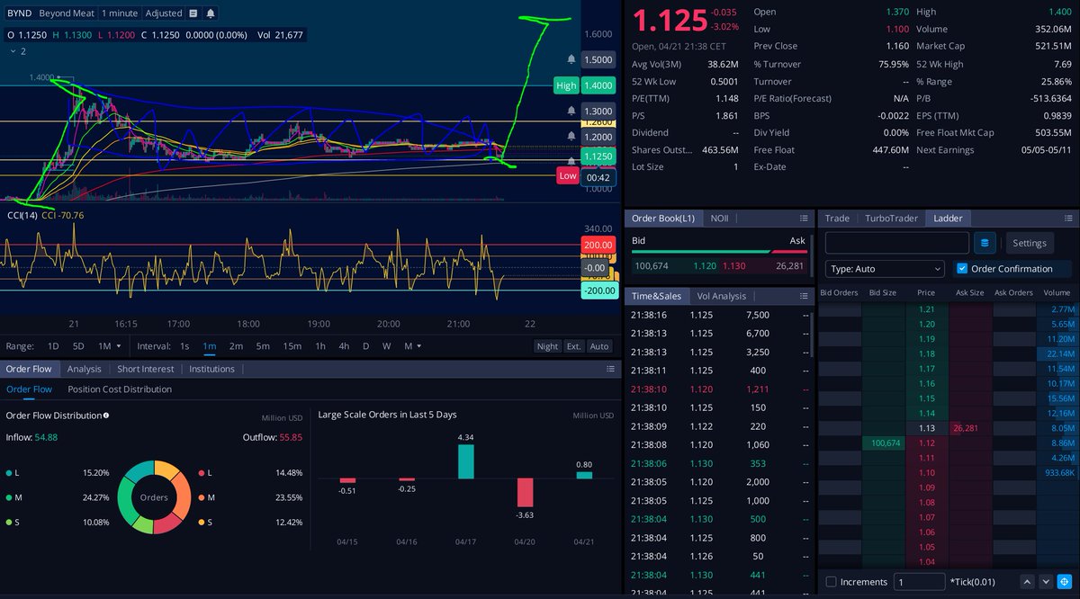Image resolution: width=1080 pixels, height=599 pixels.
Task: Open the chart notes icon beside Adjusted
Action: pyautogui.click(x=193, y=13)
